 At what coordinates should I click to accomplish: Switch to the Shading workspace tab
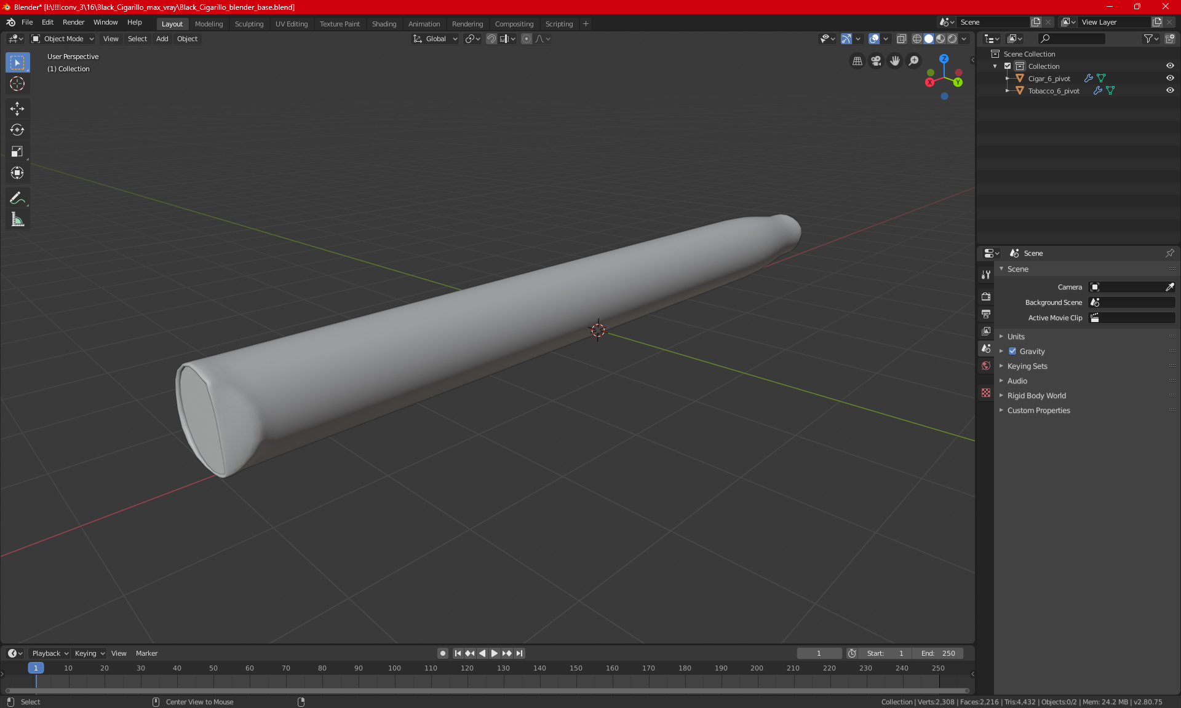[384, 24]
